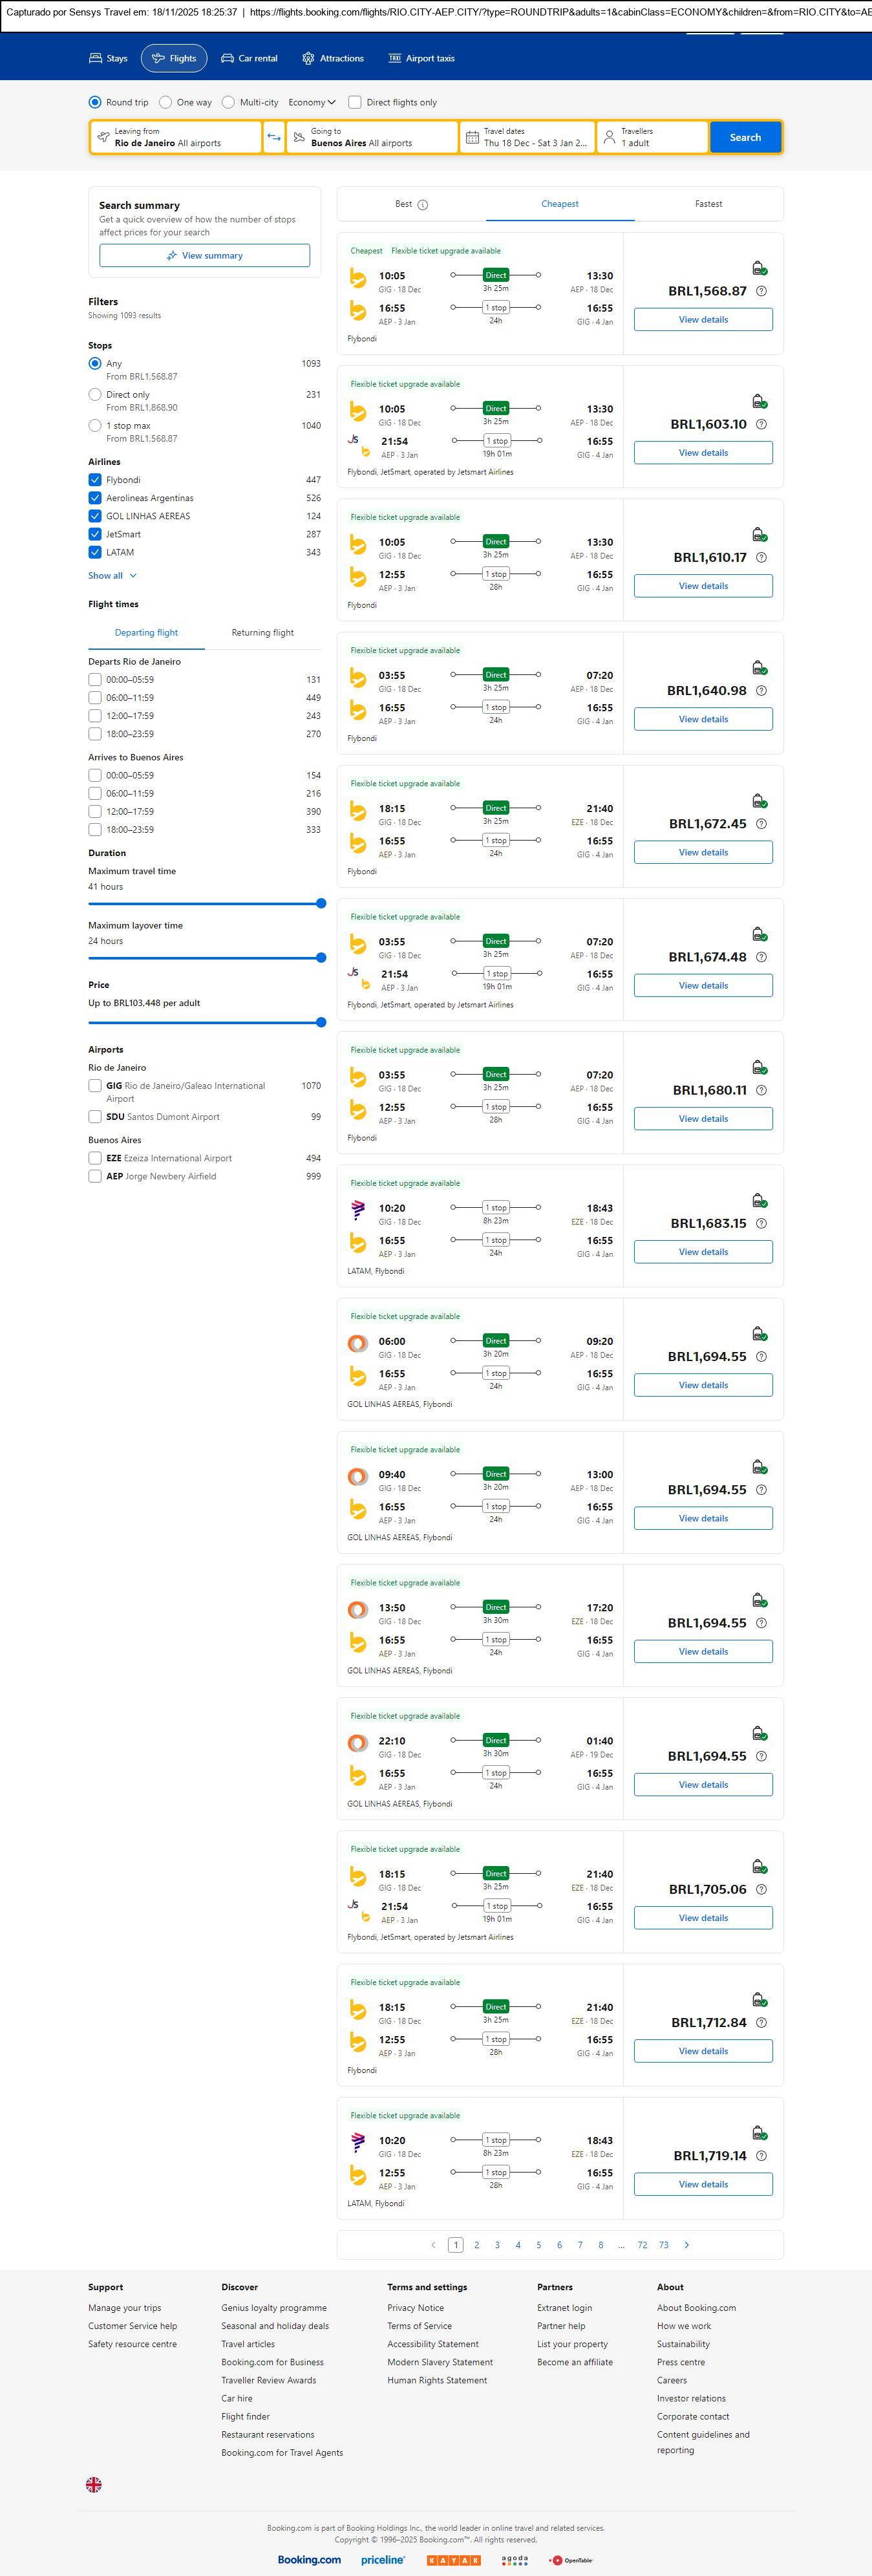Click the baggage icon above BRL1,603.10 price
This screenshot has height=2576, width=872.
click(x=759, y=401)
